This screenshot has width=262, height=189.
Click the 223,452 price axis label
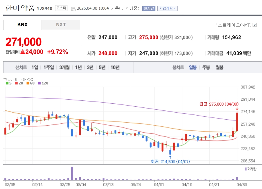coord(248,149)
